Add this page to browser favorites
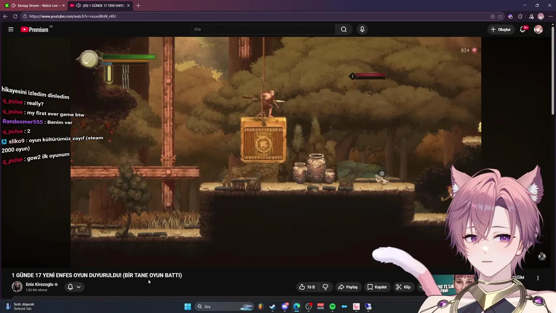The height and width of the screenshot is (313, 556). point(500,16)
